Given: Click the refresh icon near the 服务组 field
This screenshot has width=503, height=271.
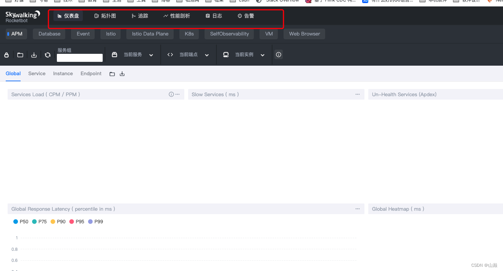Looking at the screenshot, I should [47, 55].
